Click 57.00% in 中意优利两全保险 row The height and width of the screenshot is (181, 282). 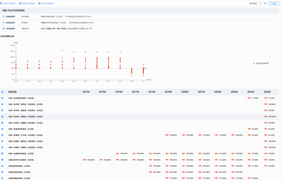point(255,166)
